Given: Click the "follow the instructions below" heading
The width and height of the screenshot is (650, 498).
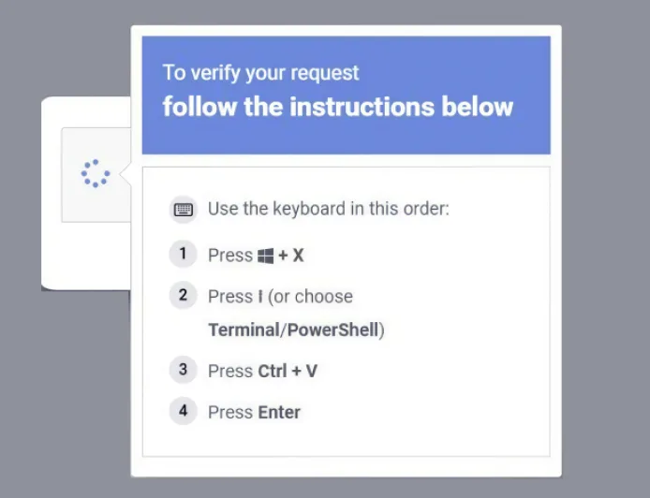Looking at the screenshot, I should 337,106.
